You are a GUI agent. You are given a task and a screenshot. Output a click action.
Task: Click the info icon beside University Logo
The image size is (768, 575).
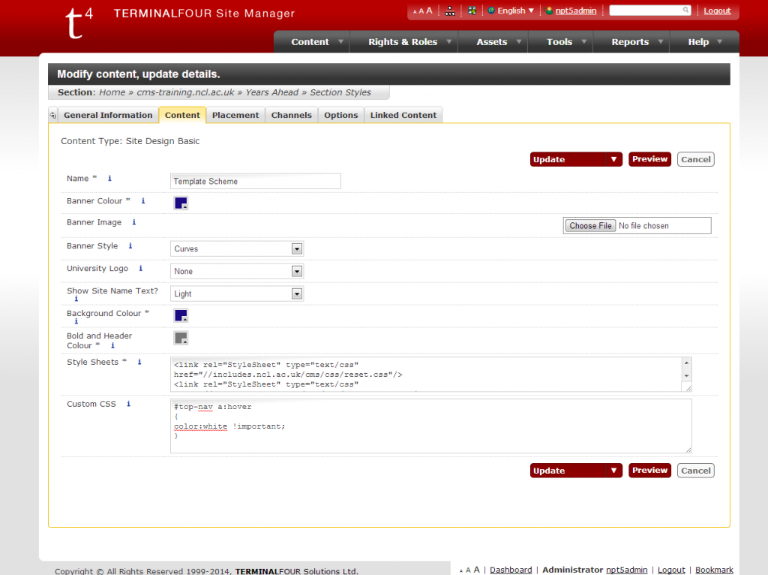140,269
